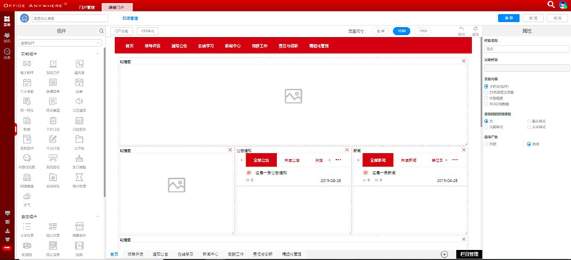Click the add column plus circle icon
The width and height of the screenshot is (571, 260).
(444, 254)
